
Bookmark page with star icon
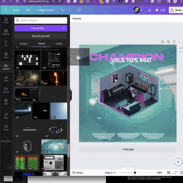pos(60,1)
